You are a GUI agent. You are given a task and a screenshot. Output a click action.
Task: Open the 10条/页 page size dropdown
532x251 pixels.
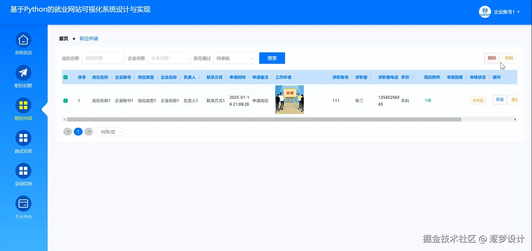110,132
